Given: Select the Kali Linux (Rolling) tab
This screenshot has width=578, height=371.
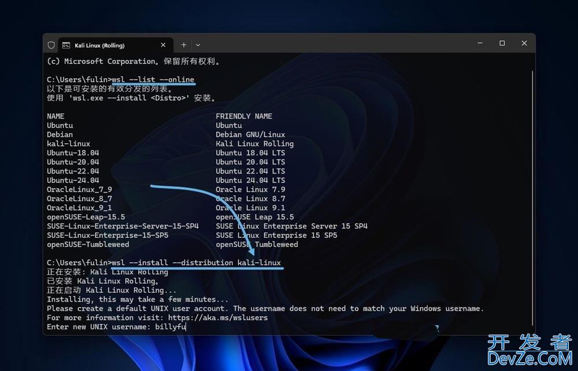Looking at the screenshot, I should (115, 45).
